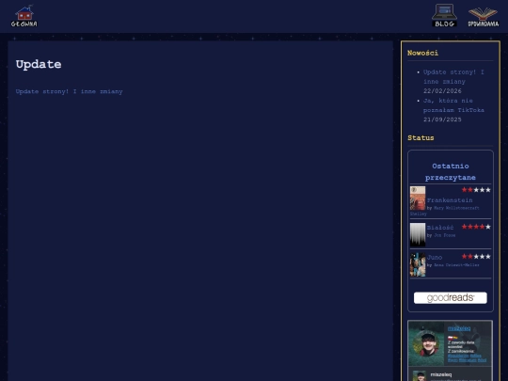Open the Juno title link

tap(435, 258)
